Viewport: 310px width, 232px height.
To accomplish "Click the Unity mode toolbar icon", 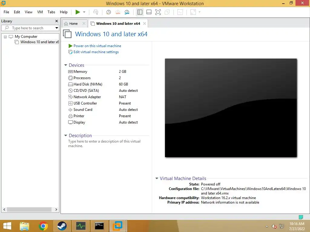I will (x=167, y=12).
